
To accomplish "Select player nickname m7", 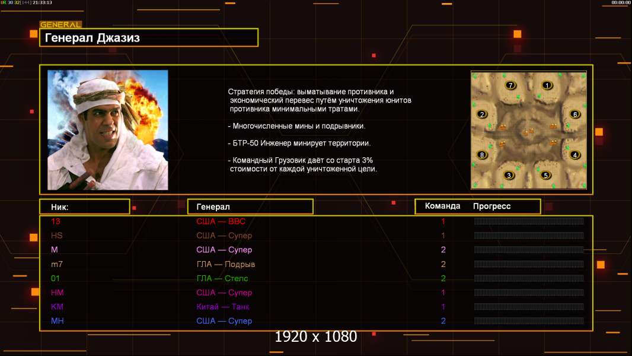I will pos(57,264).
